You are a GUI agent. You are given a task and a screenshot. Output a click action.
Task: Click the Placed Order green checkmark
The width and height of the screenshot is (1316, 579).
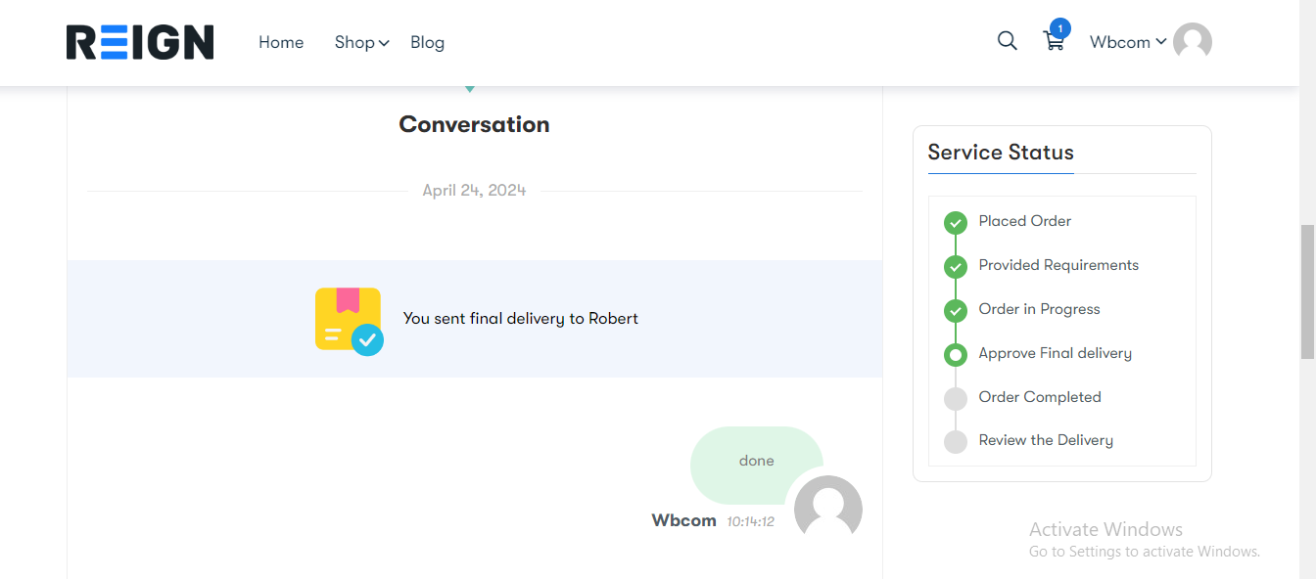click(955, 222)
